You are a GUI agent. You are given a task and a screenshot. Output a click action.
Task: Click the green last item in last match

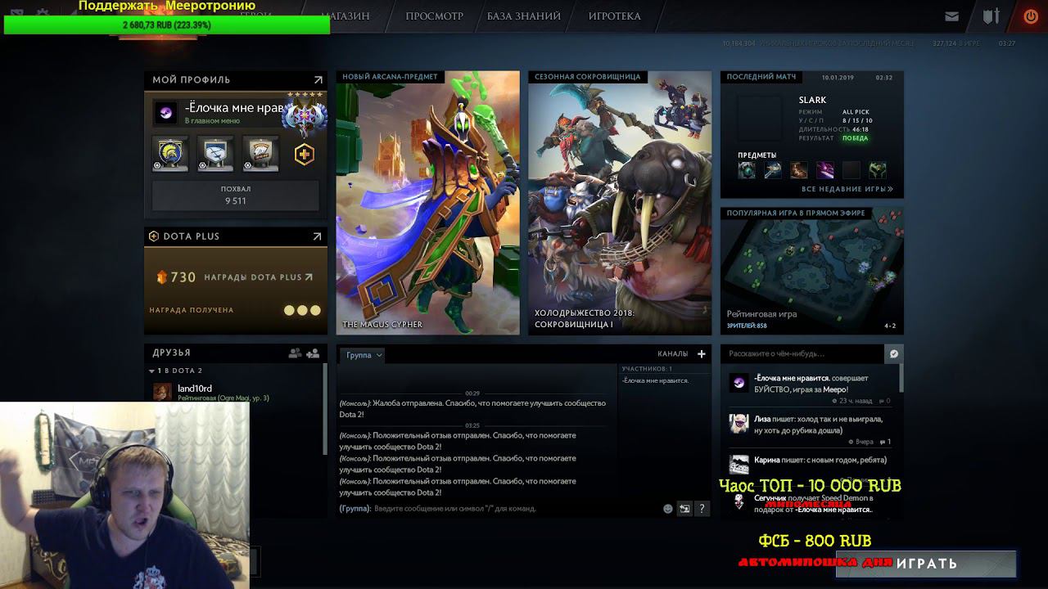click(x=878, y=170)
